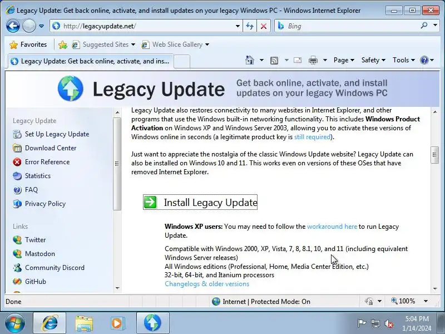Expand the status bar privacy icon dropdown
The image size is (445, 334).
(x=380, y=301)
